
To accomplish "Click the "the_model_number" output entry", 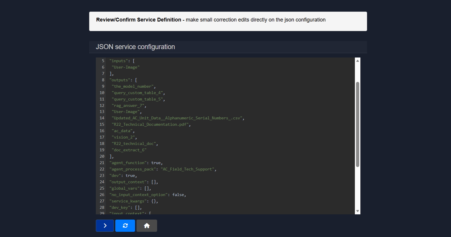I will pos(133,87).
